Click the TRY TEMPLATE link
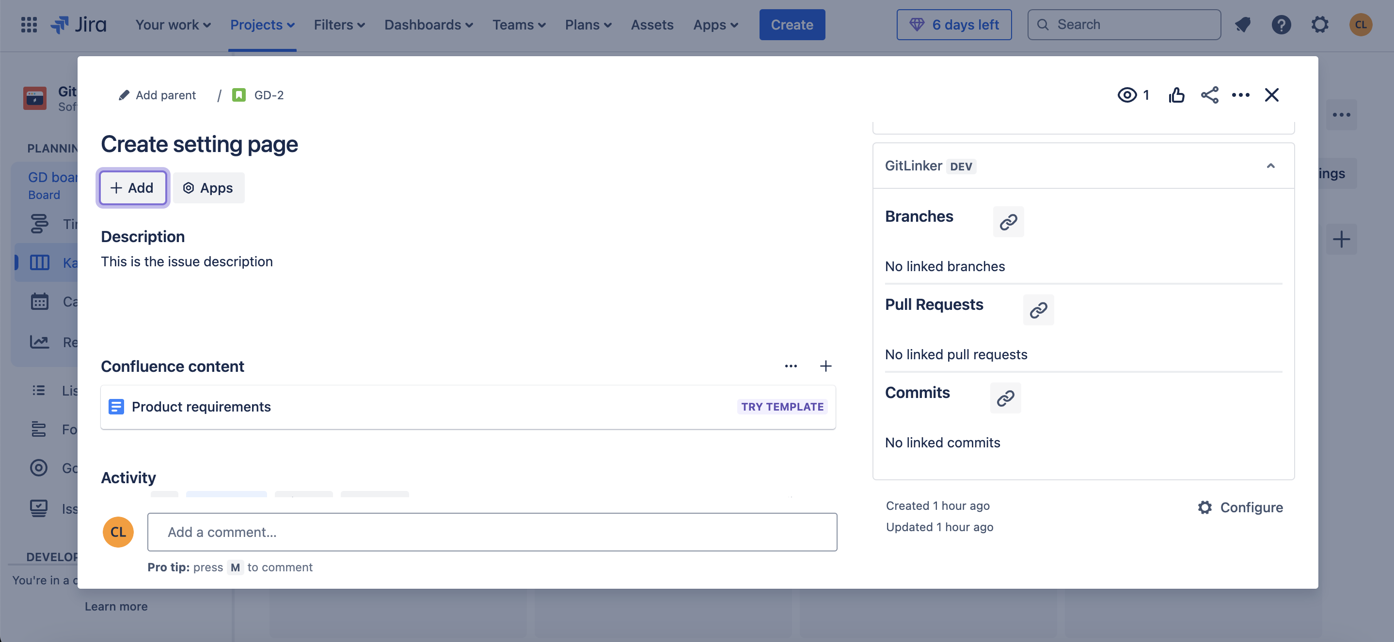The width and height of the screenshot is (1394, 642). pyautogui.click(x=782, y=407)
